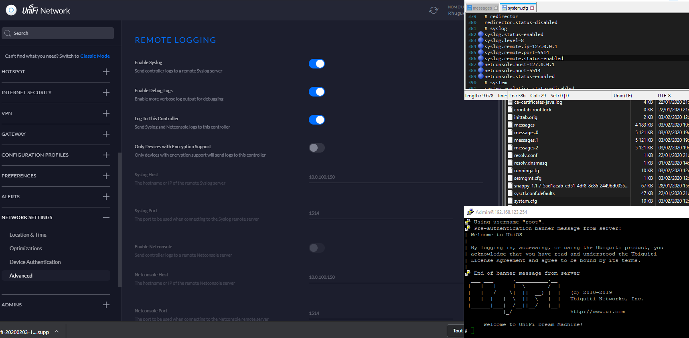Click the UniFi logo icon
689x338 pixels.
[x=11, y=10]
